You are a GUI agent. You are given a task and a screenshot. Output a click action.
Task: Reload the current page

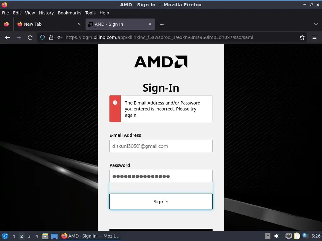coord(30,38)
